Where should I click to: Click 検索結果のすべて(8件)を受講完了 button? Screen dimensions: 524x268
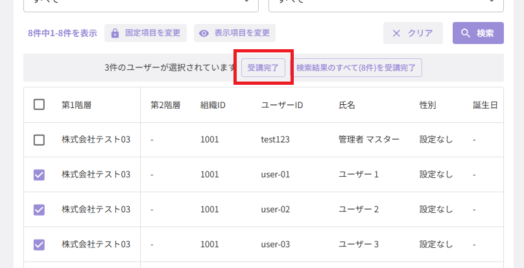pyautogui.click(x=356, y=68)
